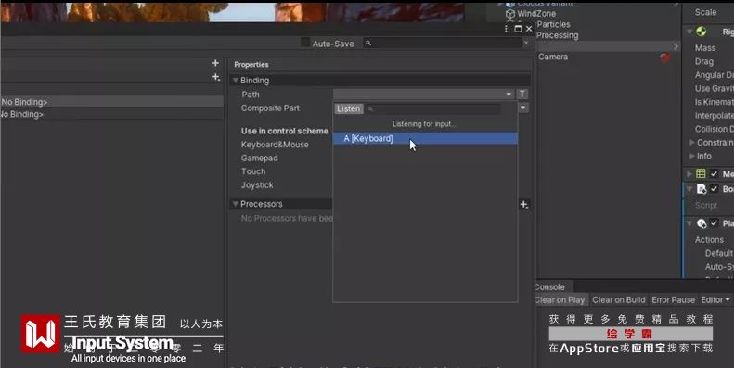Click the Touch control scheme label
The image size is (734, 368).
tap(253, 171)
